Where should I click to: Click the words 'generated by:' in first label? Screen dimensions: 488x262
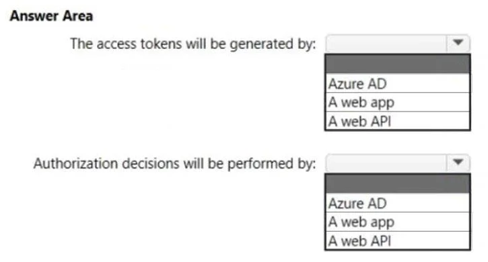point(273,44)
